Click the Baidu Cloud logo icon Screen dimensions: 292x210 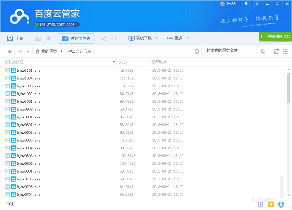click(x=19, y=17)
